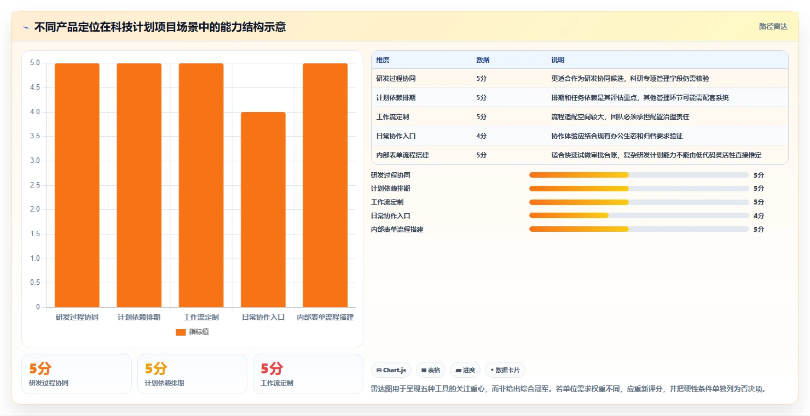Toggle the 指标值 legend swatch
Viewport: 810px width, 416px height.
181,332
